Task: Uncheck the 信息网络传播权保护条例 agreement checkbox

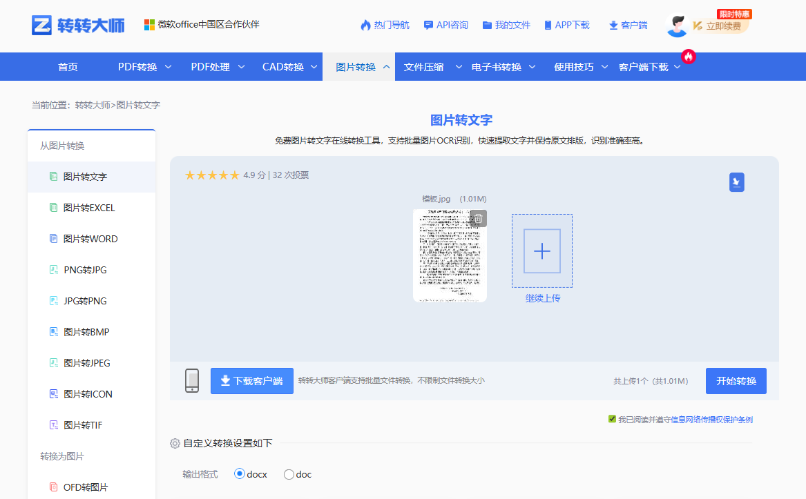Action: pyautogui.click(x=611, y=418)
